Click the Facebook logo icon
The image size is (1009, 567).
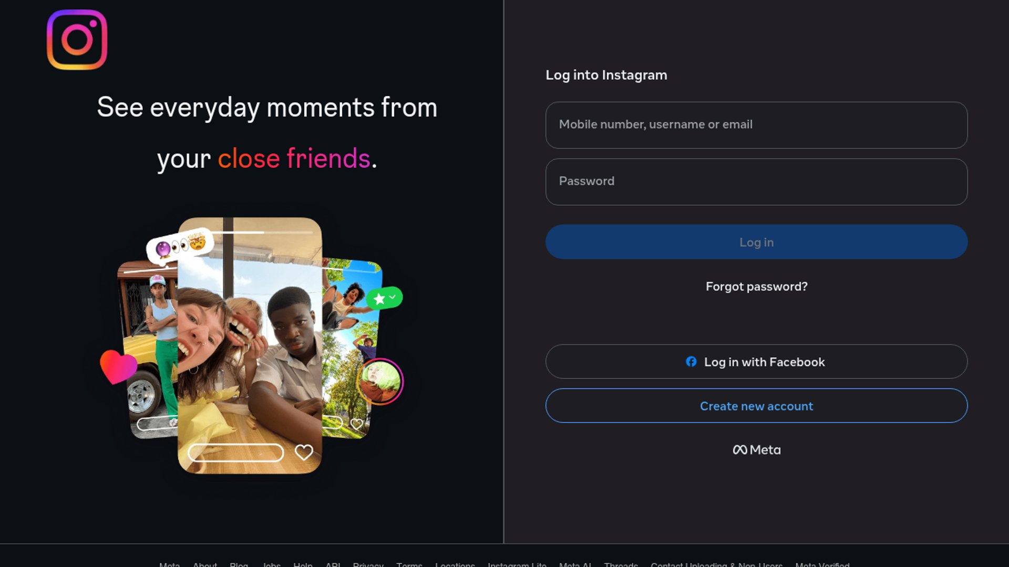pyautogui.click(x=691, y=362)
